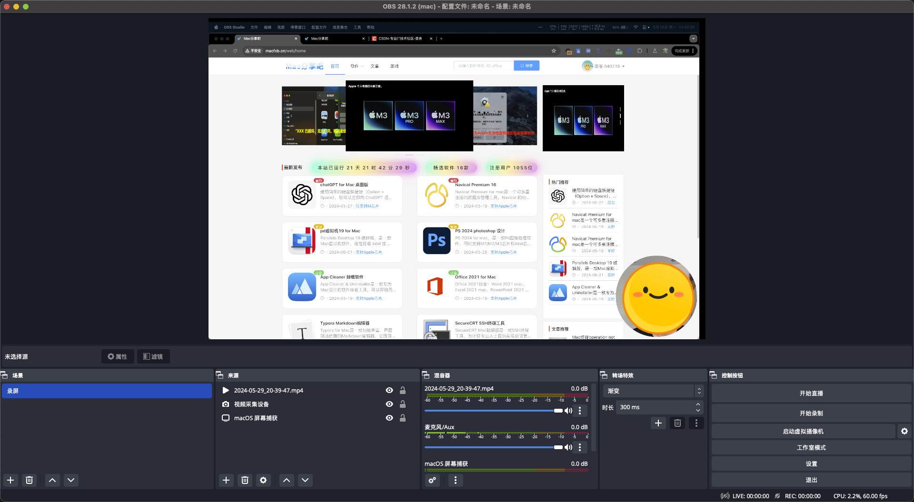Lock the 视频采集设备 source

click(403, 404)
